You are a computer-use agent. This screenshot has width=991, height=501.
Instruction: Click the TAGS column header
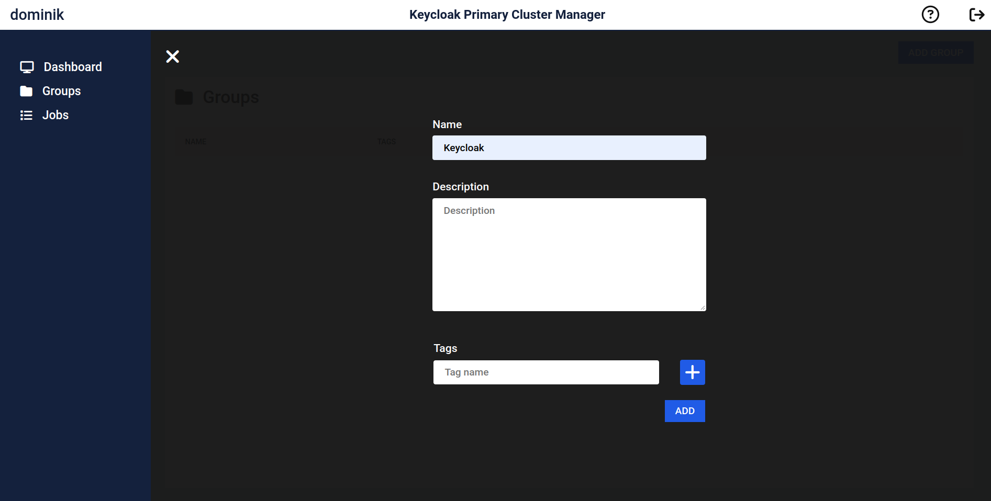[x=386, y=141]
